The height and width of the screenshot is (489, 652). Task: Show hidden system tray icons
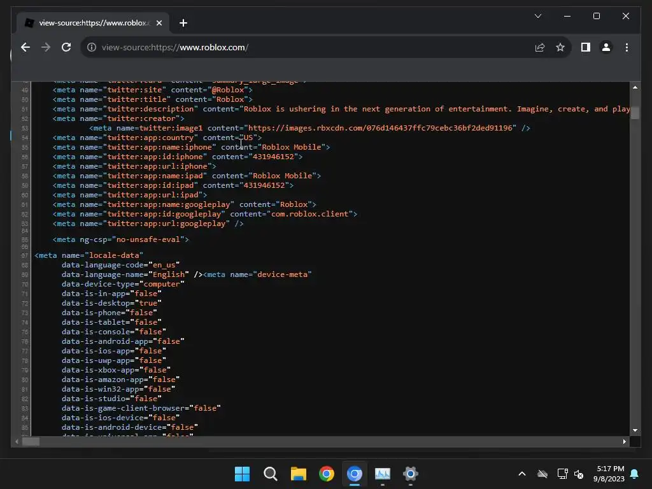(x=522, y=474)
